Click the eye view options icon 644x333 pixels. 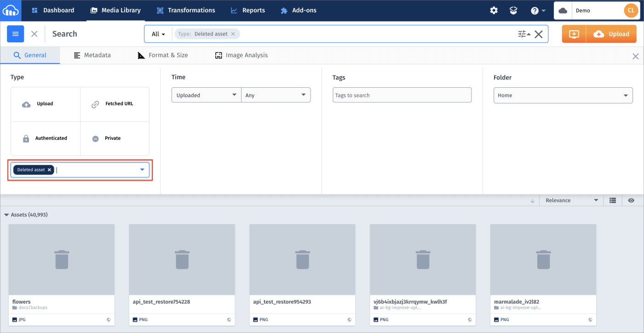631,201
